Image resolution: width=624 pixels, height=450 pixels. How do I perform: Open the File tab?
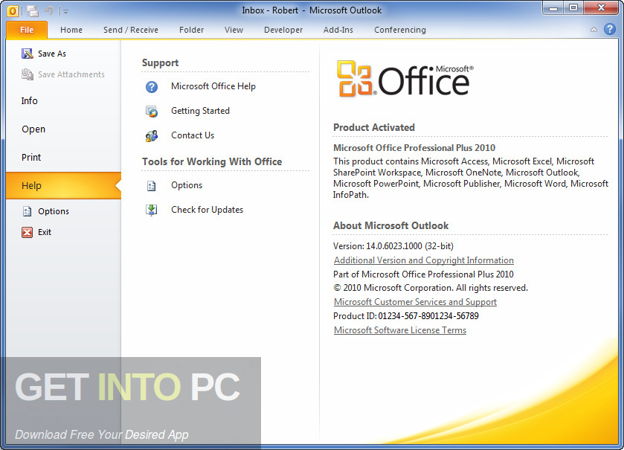click(27, 30)
